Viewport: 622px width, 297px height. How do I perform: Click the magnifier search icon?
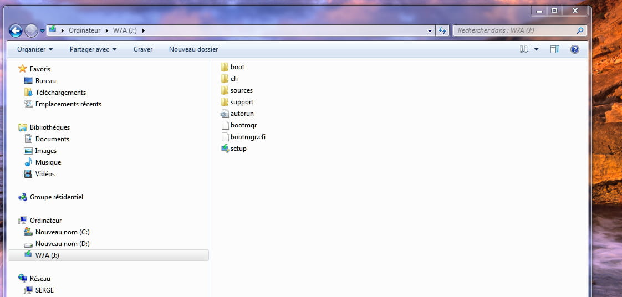pos(580,30)
